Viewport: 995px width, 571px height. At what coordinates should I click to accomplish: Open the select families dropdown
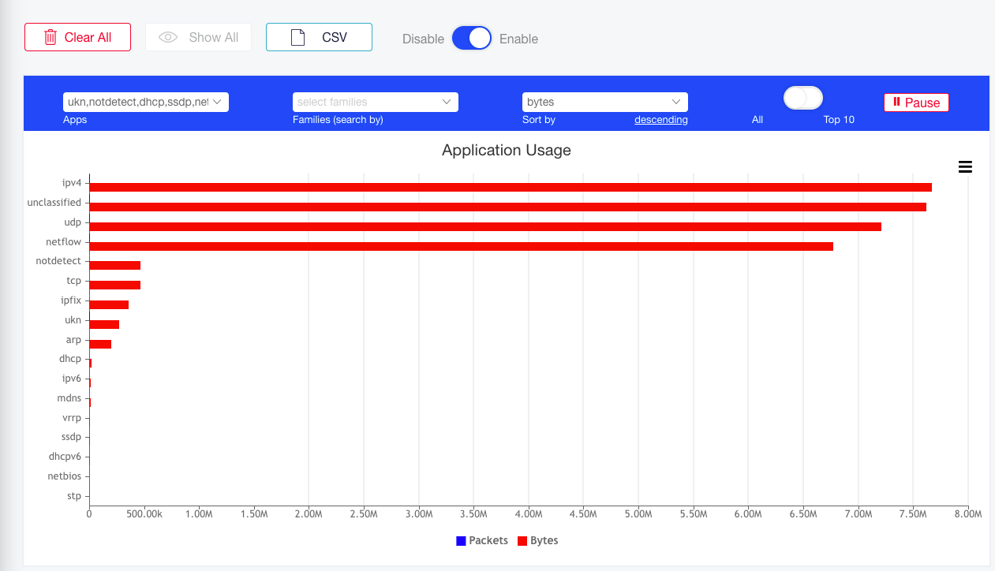pyautogui.click(x=376, y=102)
